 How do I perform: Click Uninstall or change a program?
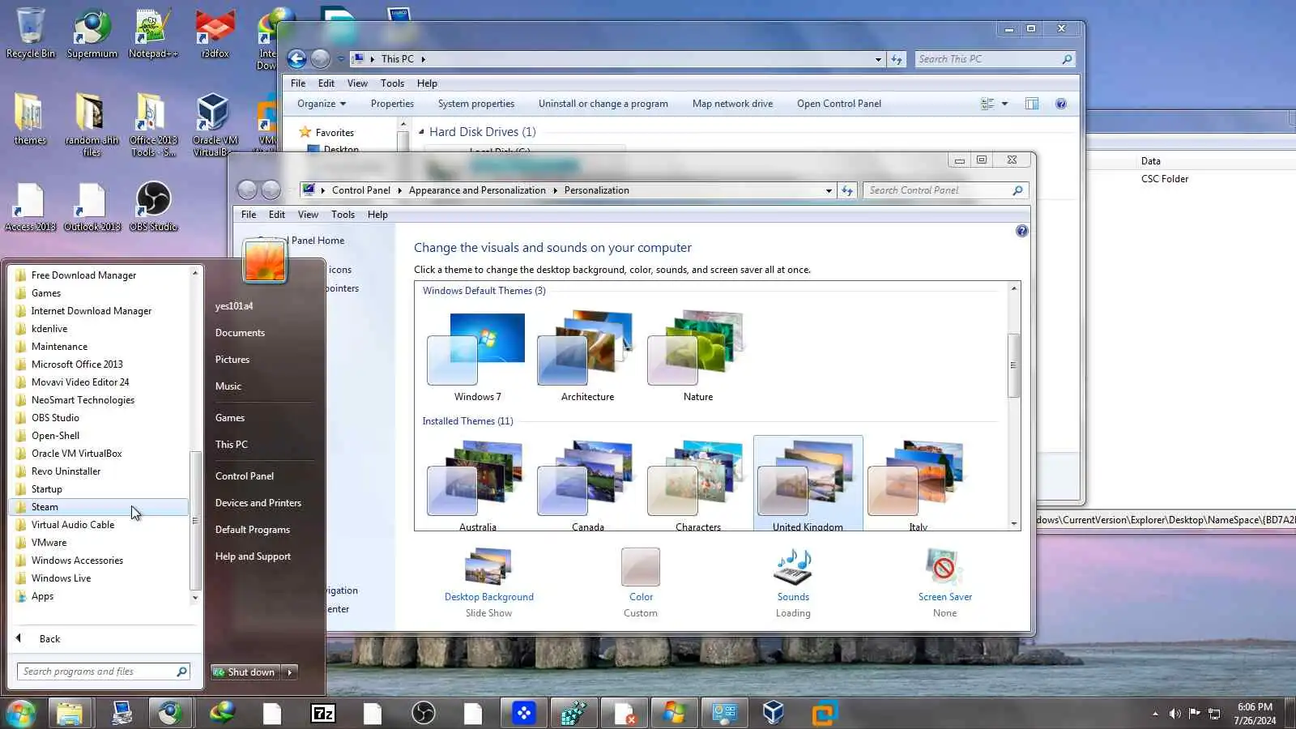[603, 104]
